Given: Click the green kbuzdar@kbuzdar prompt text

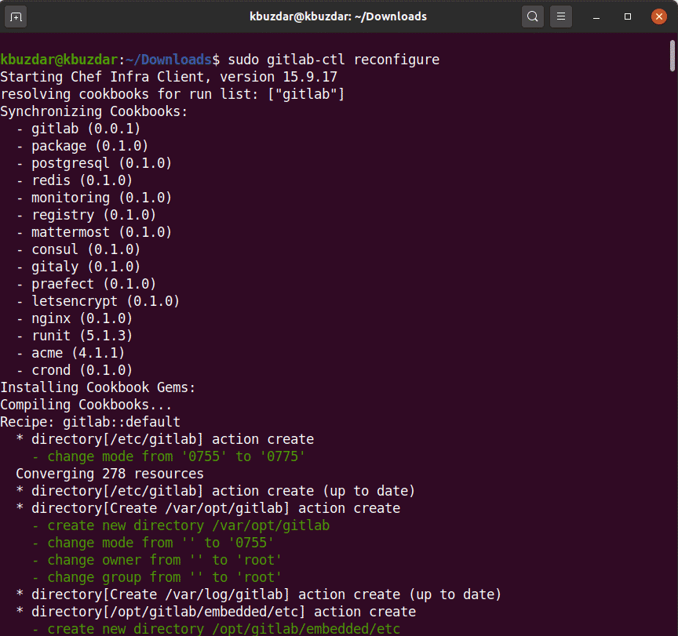Looking at the screenshot, I should point(59,60).
